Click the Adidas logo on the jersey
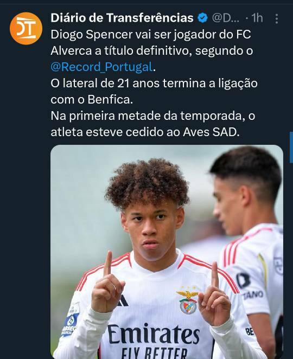This screenshot has height=359, width=293. point(123,300)
